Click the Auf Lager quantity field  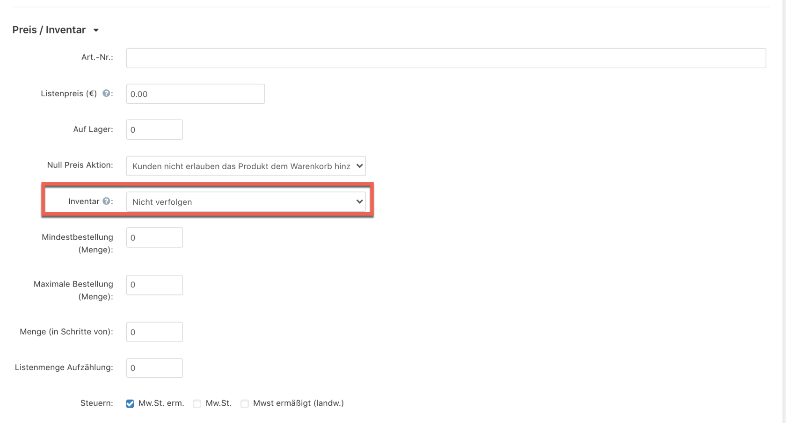154,129
